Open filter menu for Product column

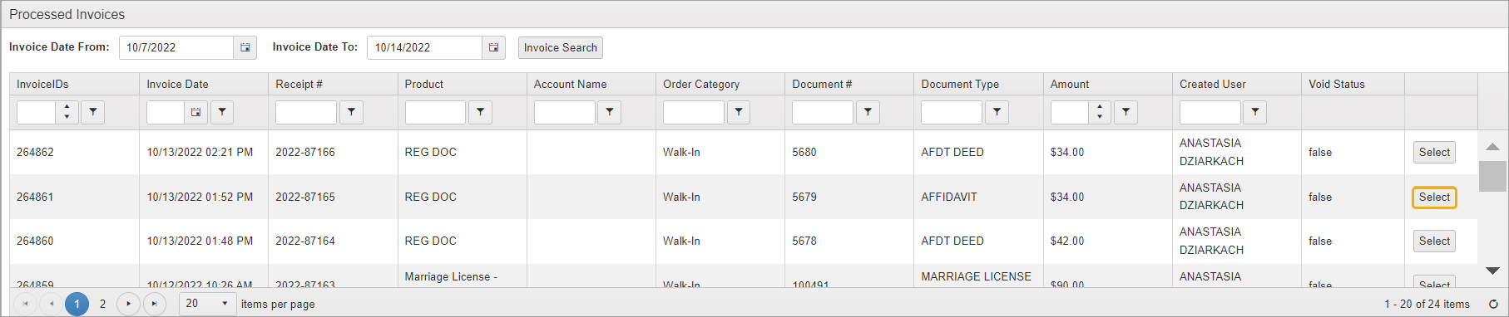coord(480,112)
